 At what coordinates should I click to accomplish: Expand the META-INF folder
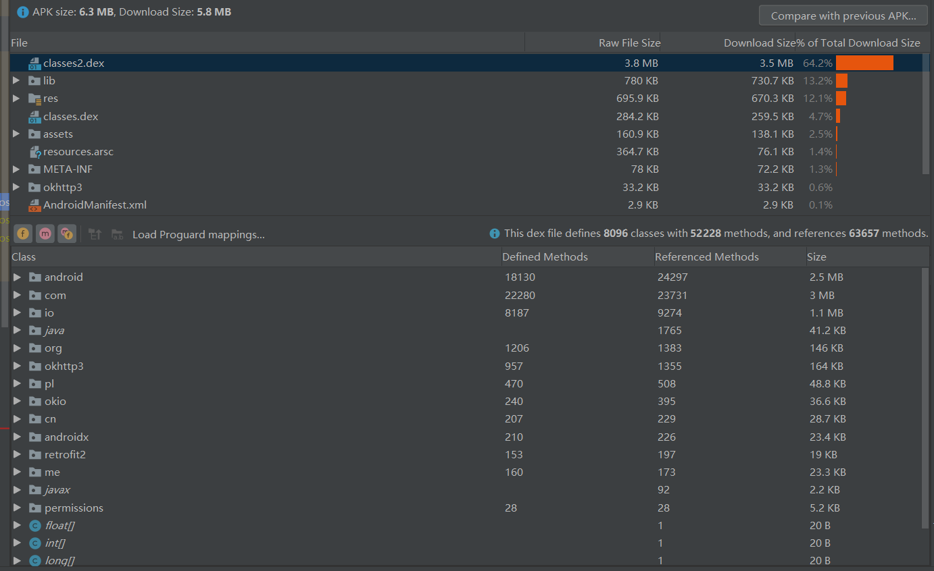click(x=16, y=169)
